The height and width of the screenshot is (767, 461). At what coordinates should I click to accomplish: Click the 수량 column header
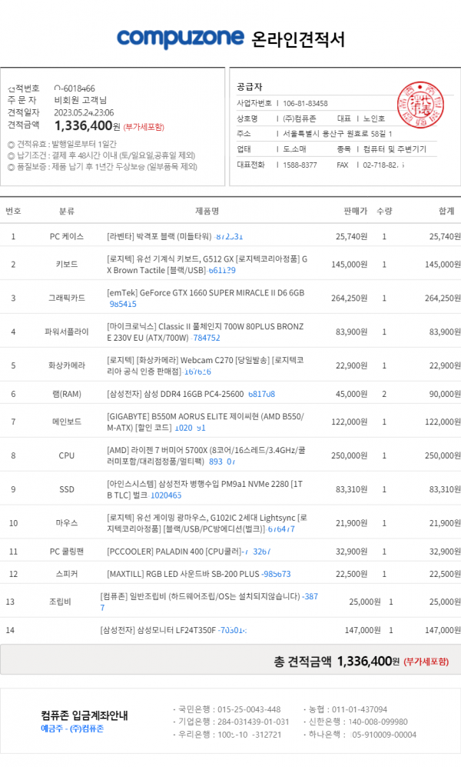[384, 211]
